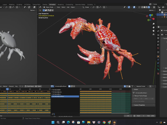
Task: Toggle camera view with the camera icon
Action: (x=153, y=31)
